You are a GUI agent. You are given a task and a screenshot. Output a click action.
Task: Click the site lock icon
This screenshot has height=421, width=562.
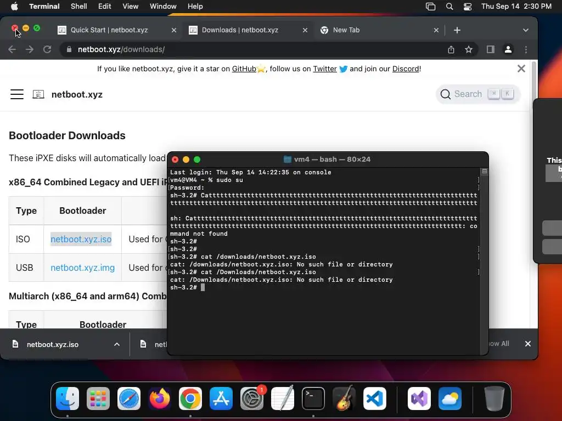pos(69,49)
